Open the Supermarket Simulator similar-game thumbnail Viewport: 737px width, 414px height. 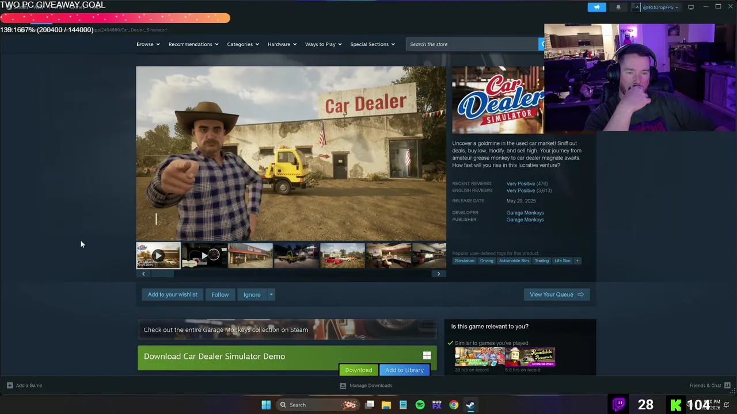(480, 357)
